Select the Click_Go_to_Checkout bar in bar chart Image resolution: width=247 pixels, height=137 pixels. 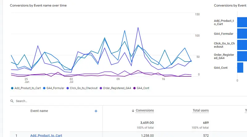coord(242,45)
